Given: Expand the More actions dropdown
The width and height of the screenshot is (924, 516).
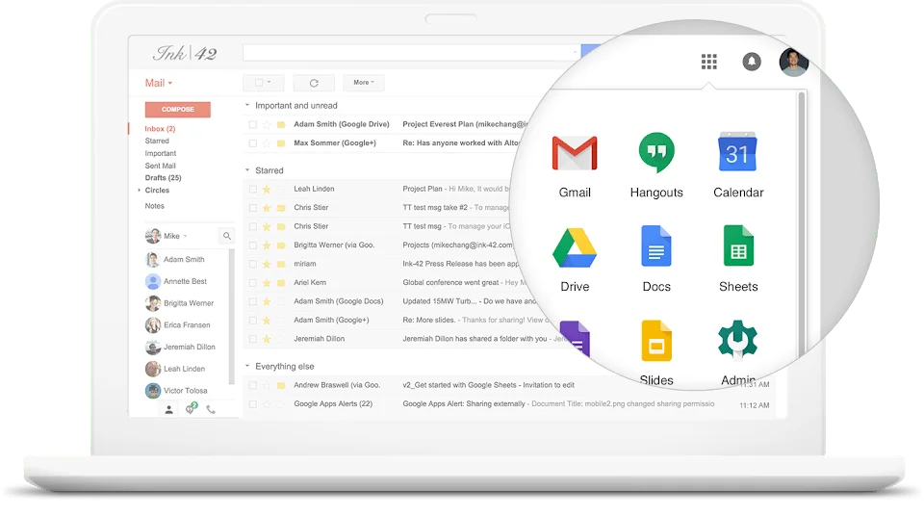Looking at the screenshot, I should (x=363, y=83).
